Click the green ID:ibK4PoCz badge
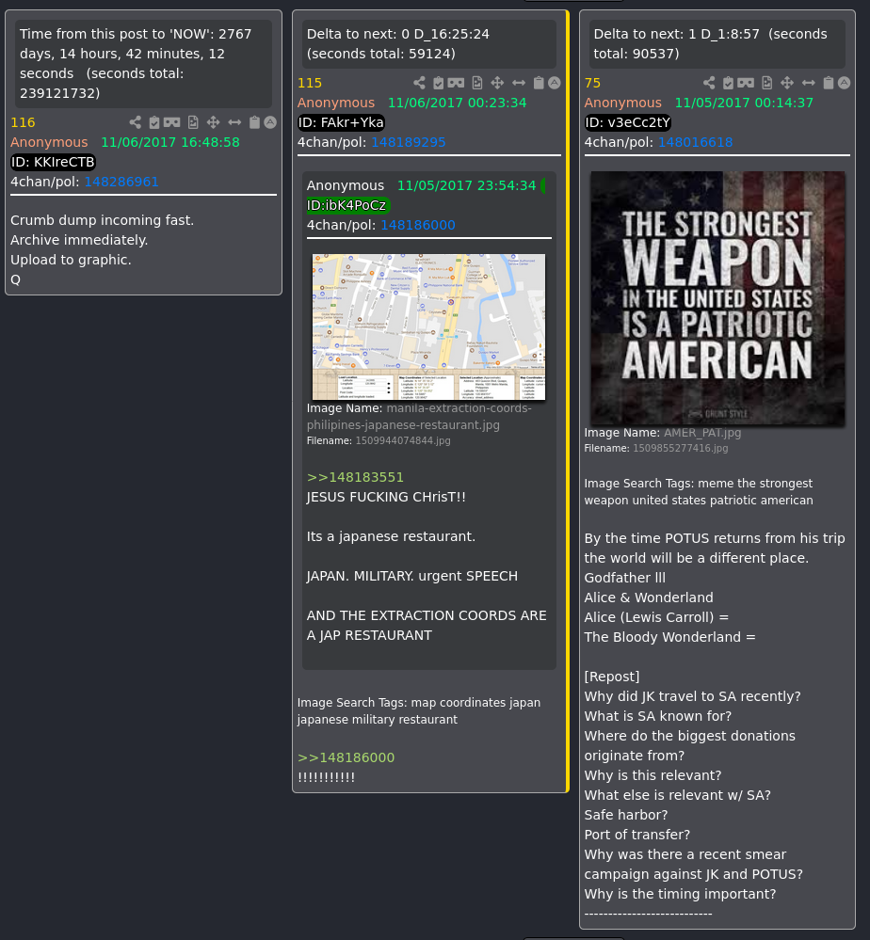The width and height of the screenshot is (870, 940). point(348,205)
